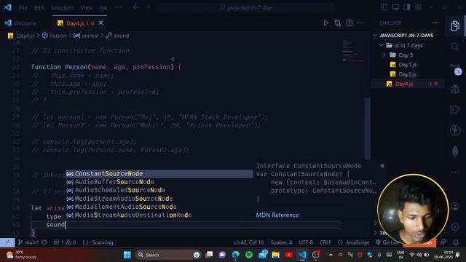Open the MDN Reference link
466x262 pixels.
coord(277,215)
